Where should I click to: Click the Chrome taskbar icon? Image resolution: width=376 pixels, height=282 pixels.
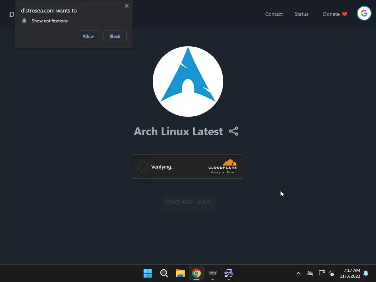[x=196, y=273]
